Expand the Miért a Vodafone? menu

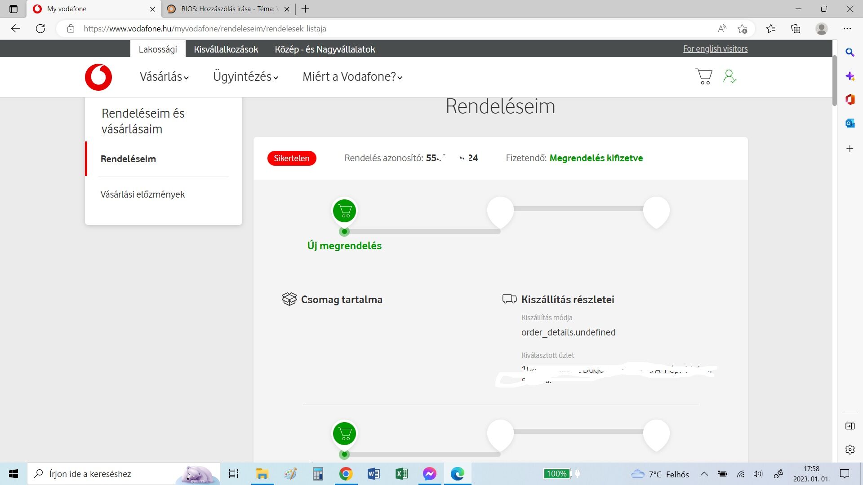point(352,77)
